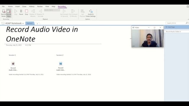Collapse the ribbon with the corner arrow
The width and height of the screenshot is (189, 106).
[188, 19]
